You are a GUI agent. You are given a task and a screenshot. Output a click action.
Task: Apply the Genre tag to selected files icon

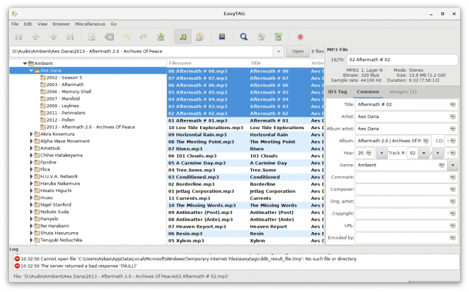coord(441,165)
